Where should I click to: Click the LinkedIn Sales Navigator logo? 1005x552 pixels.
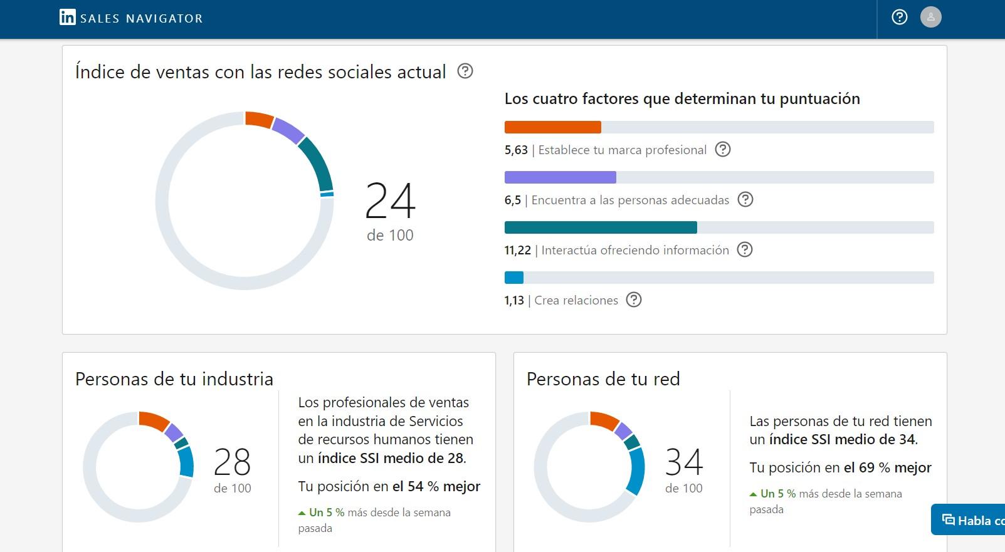tap(131, 18)
